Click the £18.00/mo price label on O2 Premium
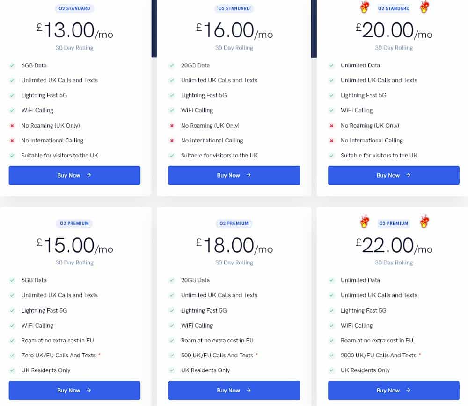The image size is (468, 406). 234,246
